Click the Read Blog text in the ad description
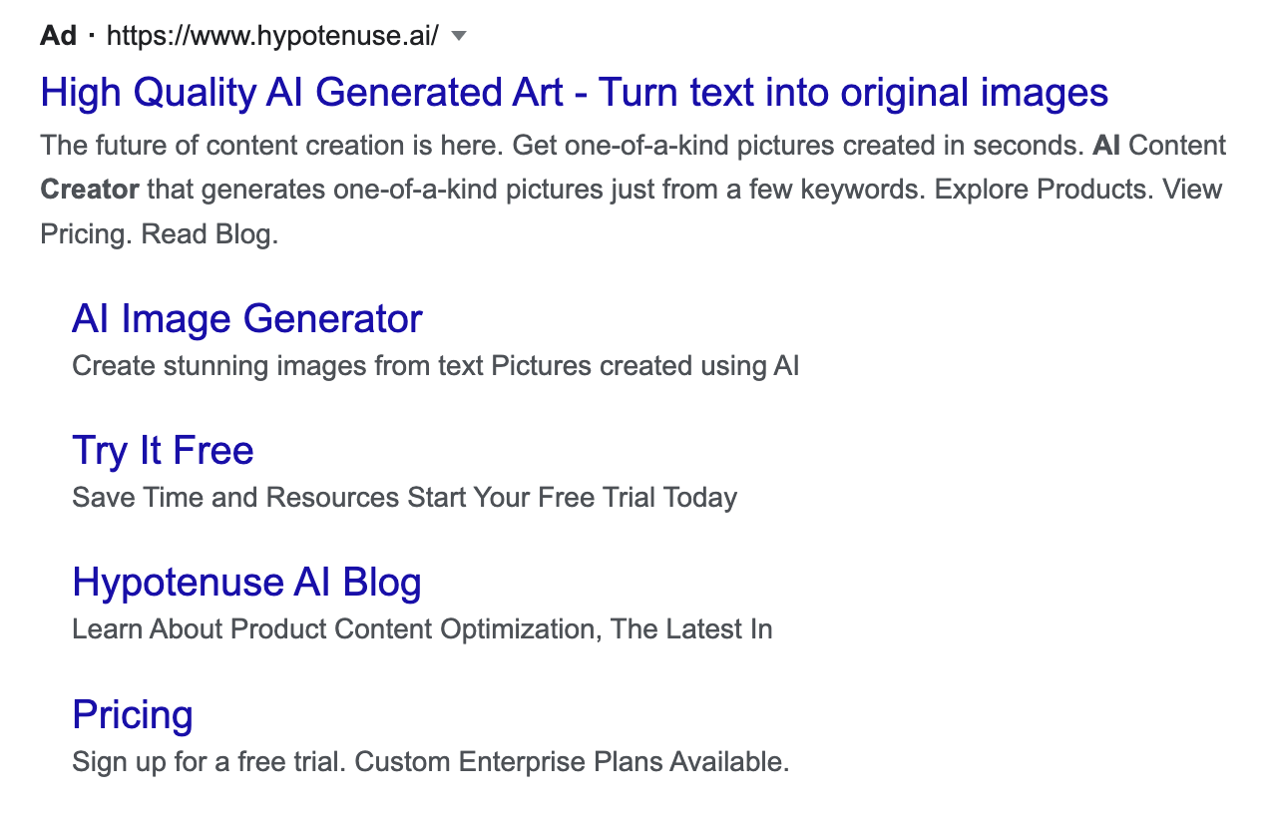Image resolution: width=1269 pixels, height=820 pixels. 210,234
